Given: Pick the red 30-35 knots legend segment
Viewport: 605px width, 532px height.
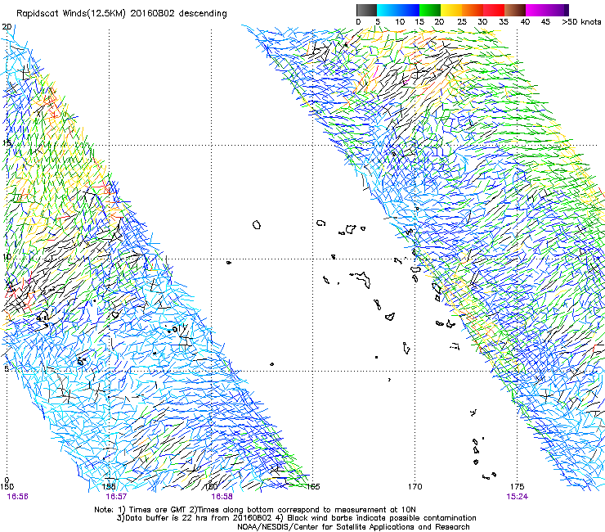Looking at the screenshot, I should click(494, 10).
